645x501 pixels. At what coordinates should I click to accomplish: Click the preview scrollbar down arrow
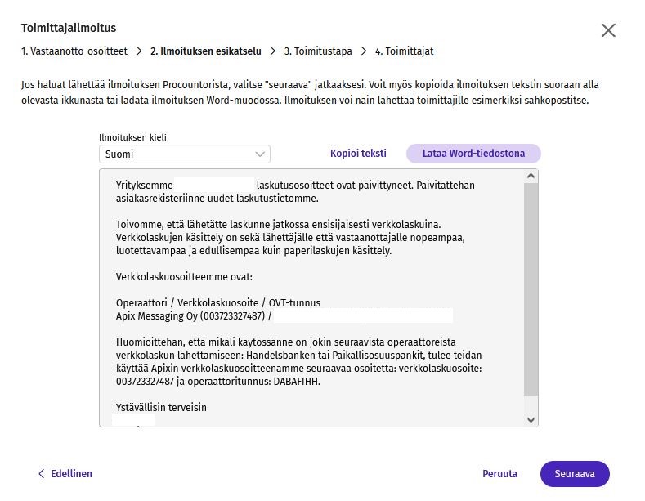click(x=531, y=419)
